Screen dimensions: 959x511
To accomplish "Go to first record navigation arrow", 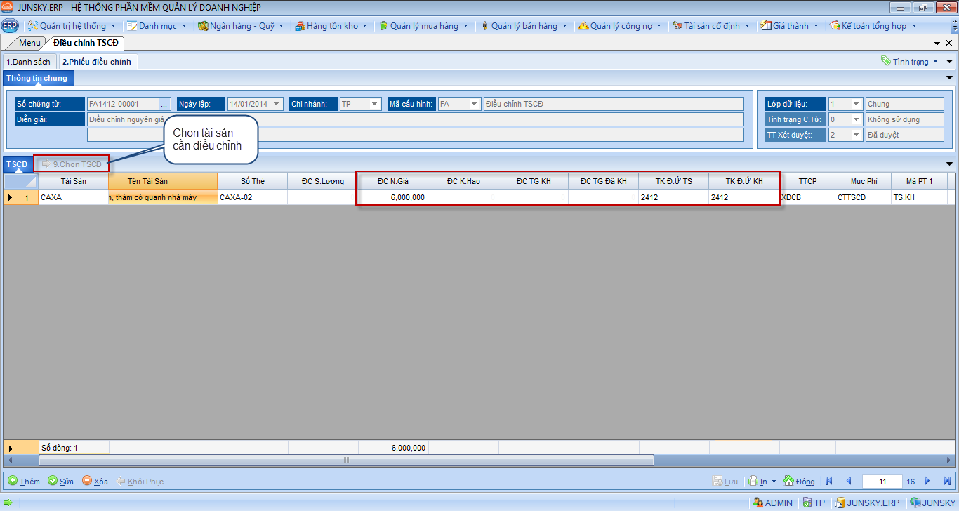I will pos(829,481).
